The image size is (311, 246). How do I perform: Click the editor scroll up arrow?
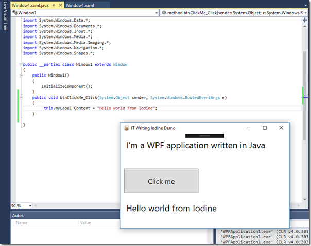(x=305, y=26)
